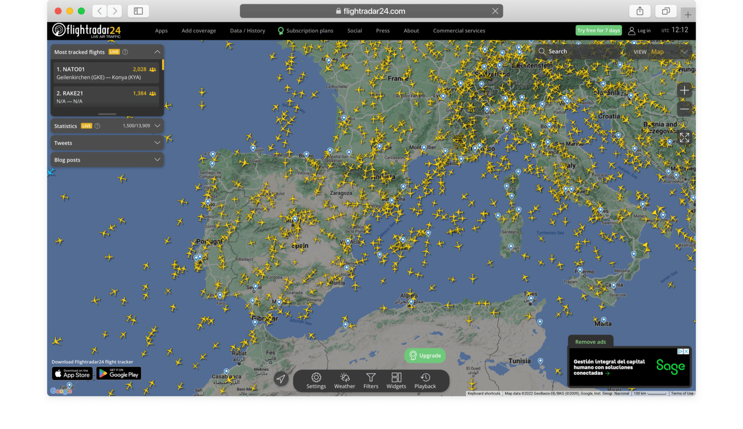743x429 pixels.
Task: Click the Try free for 7 days button
Action: tap(598, 30)
